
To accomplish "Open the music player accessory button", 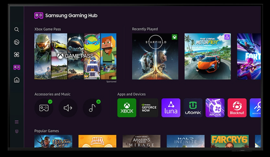I will pos(92,108).
